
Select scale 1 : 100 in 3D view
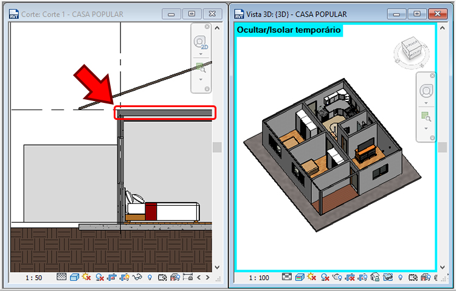point(259,278)
